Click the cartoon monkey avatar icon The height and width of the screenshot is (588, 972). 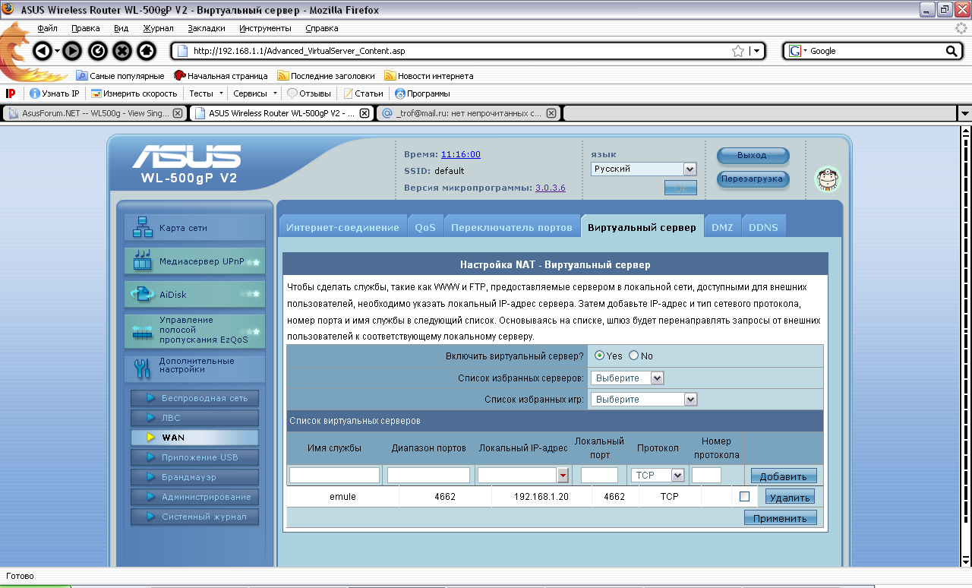[828, 179]
